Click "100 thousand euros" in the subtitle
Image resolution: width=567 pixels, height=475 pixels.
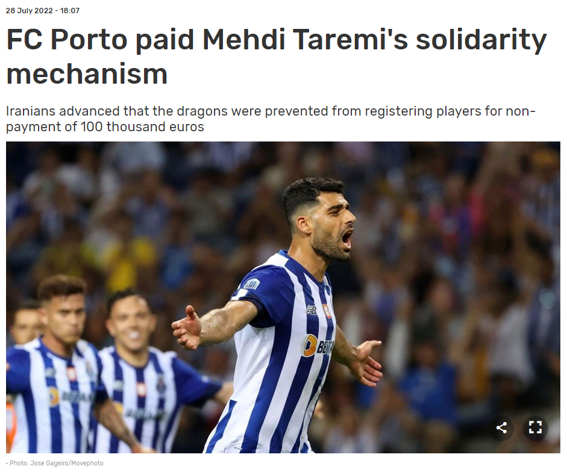click(142, 127)
